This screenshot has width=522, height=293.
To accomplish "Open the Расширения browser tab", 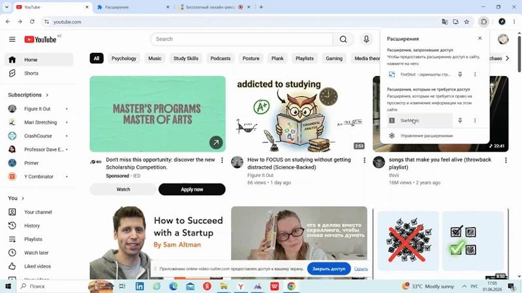I will point(133,7).
